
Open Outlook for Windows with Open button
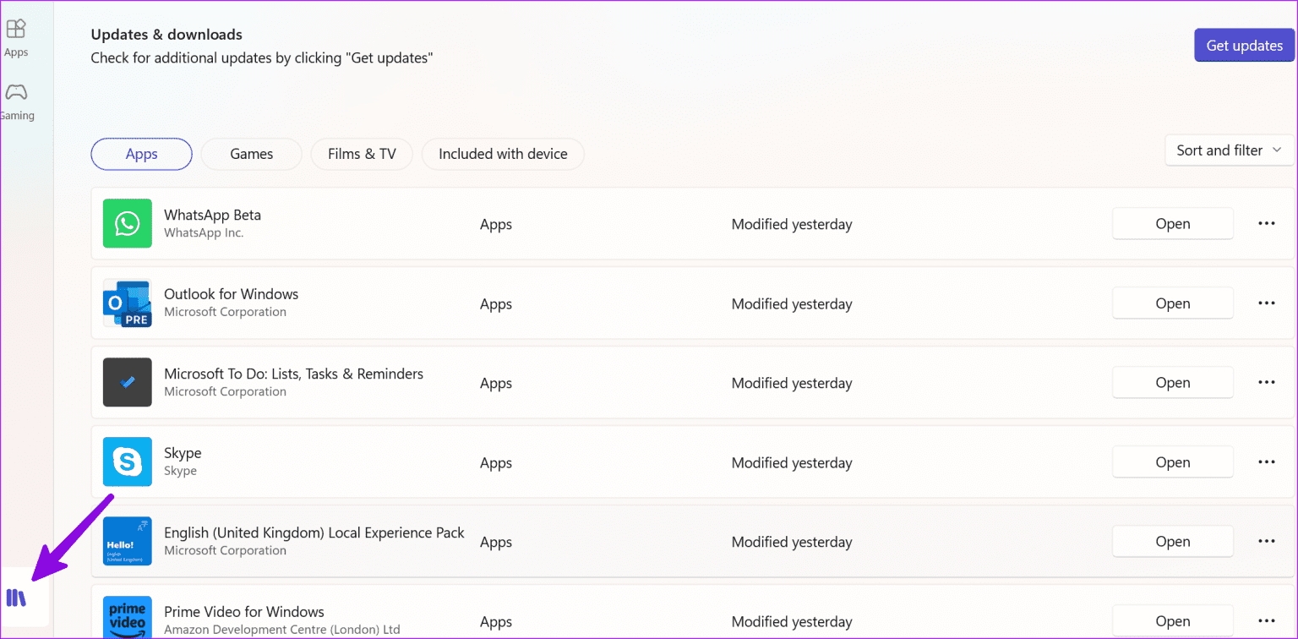[x=1173, y=303]
